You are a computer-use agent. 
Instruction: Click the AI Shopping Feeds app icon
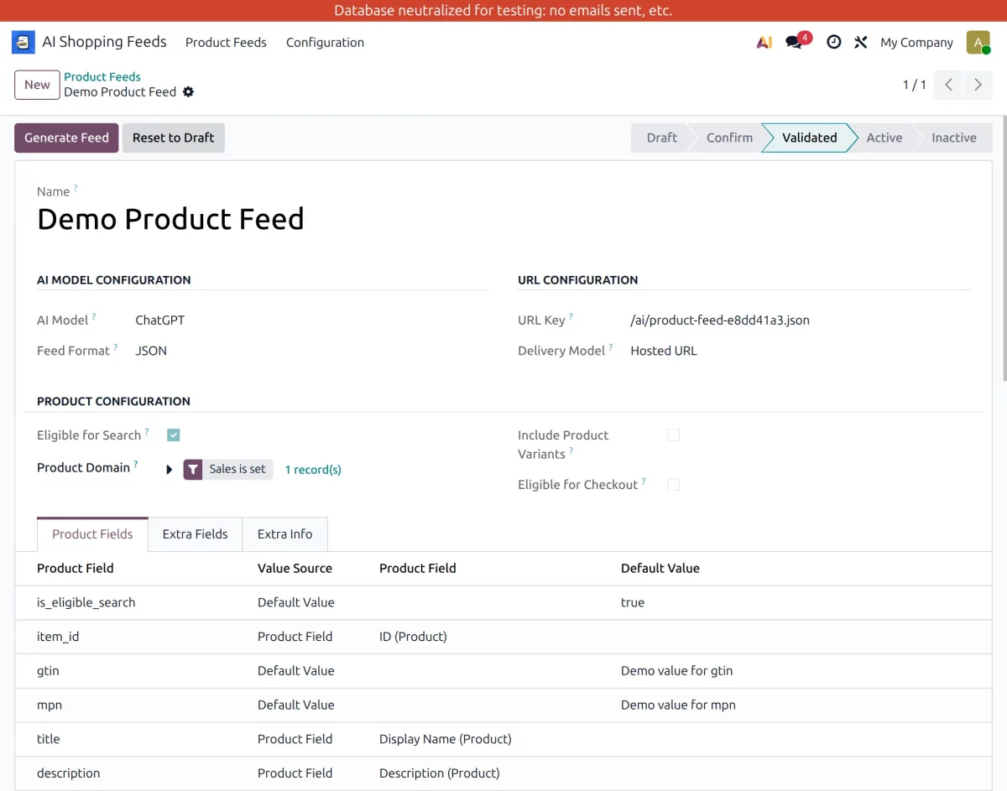[x=23, y=41]
